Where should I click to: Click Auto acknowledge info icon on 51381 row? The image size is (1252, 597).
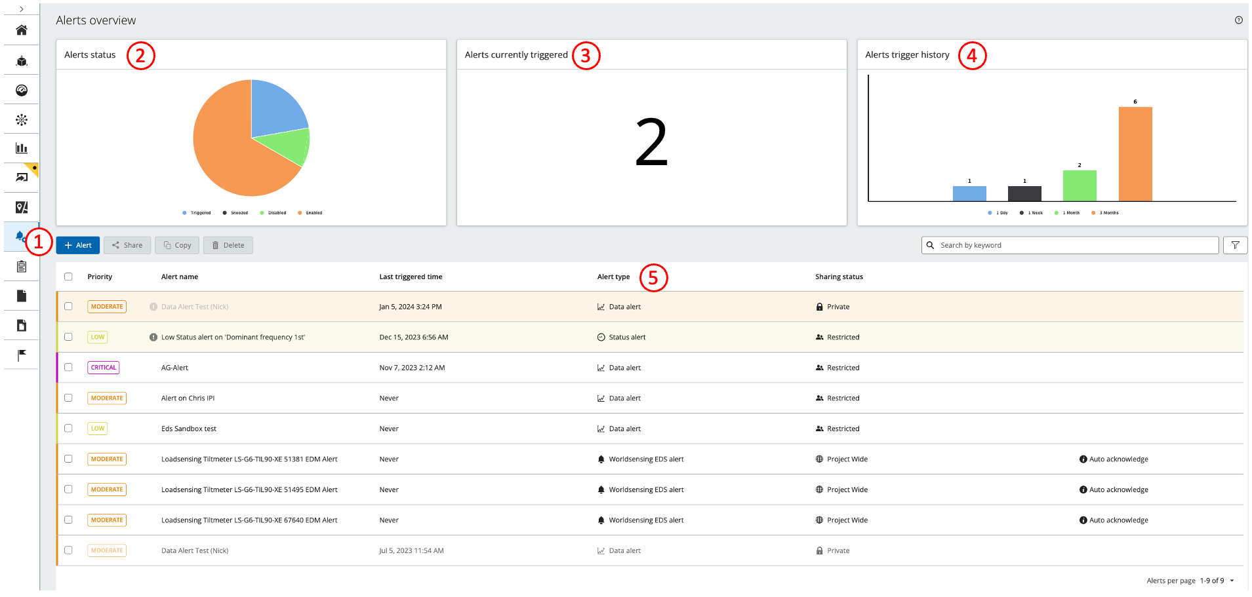click(x=1083, y=459)
